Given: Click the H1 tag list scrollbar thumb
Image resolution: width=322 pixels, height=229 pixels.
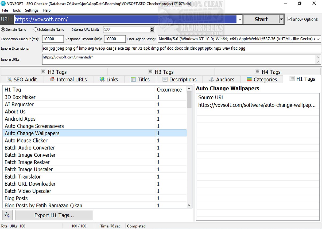Looking at the screenshot, I should pyautogui.click(x=189, y=99).
